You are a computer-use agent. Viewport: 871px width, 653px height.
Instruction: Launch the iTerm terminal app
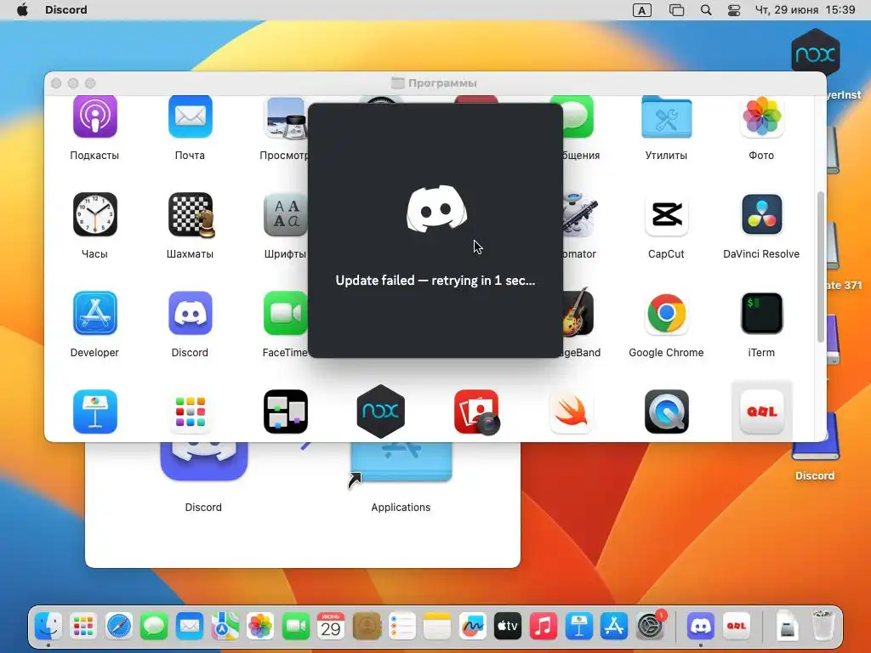point(761,313)
